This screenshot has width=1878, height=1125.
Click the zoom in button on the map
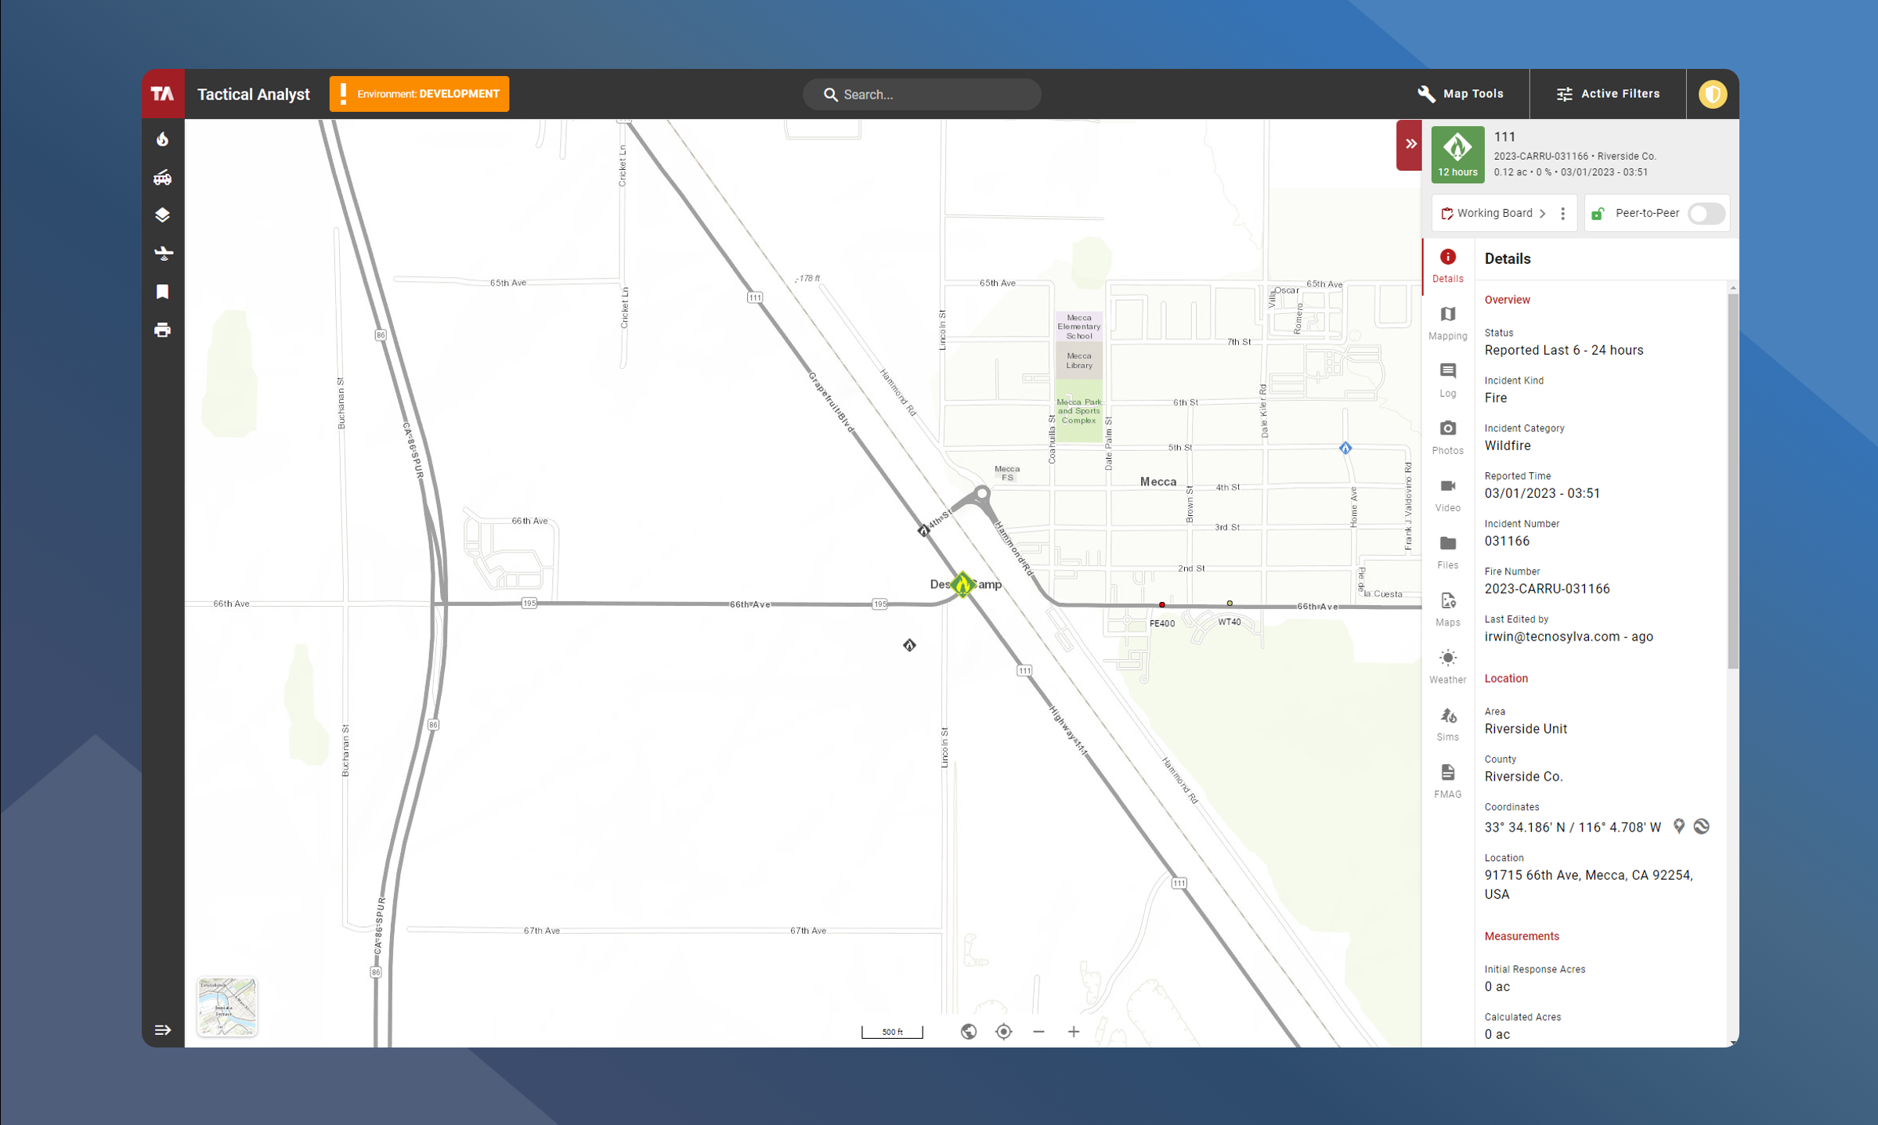(x=1074, y=1032)
